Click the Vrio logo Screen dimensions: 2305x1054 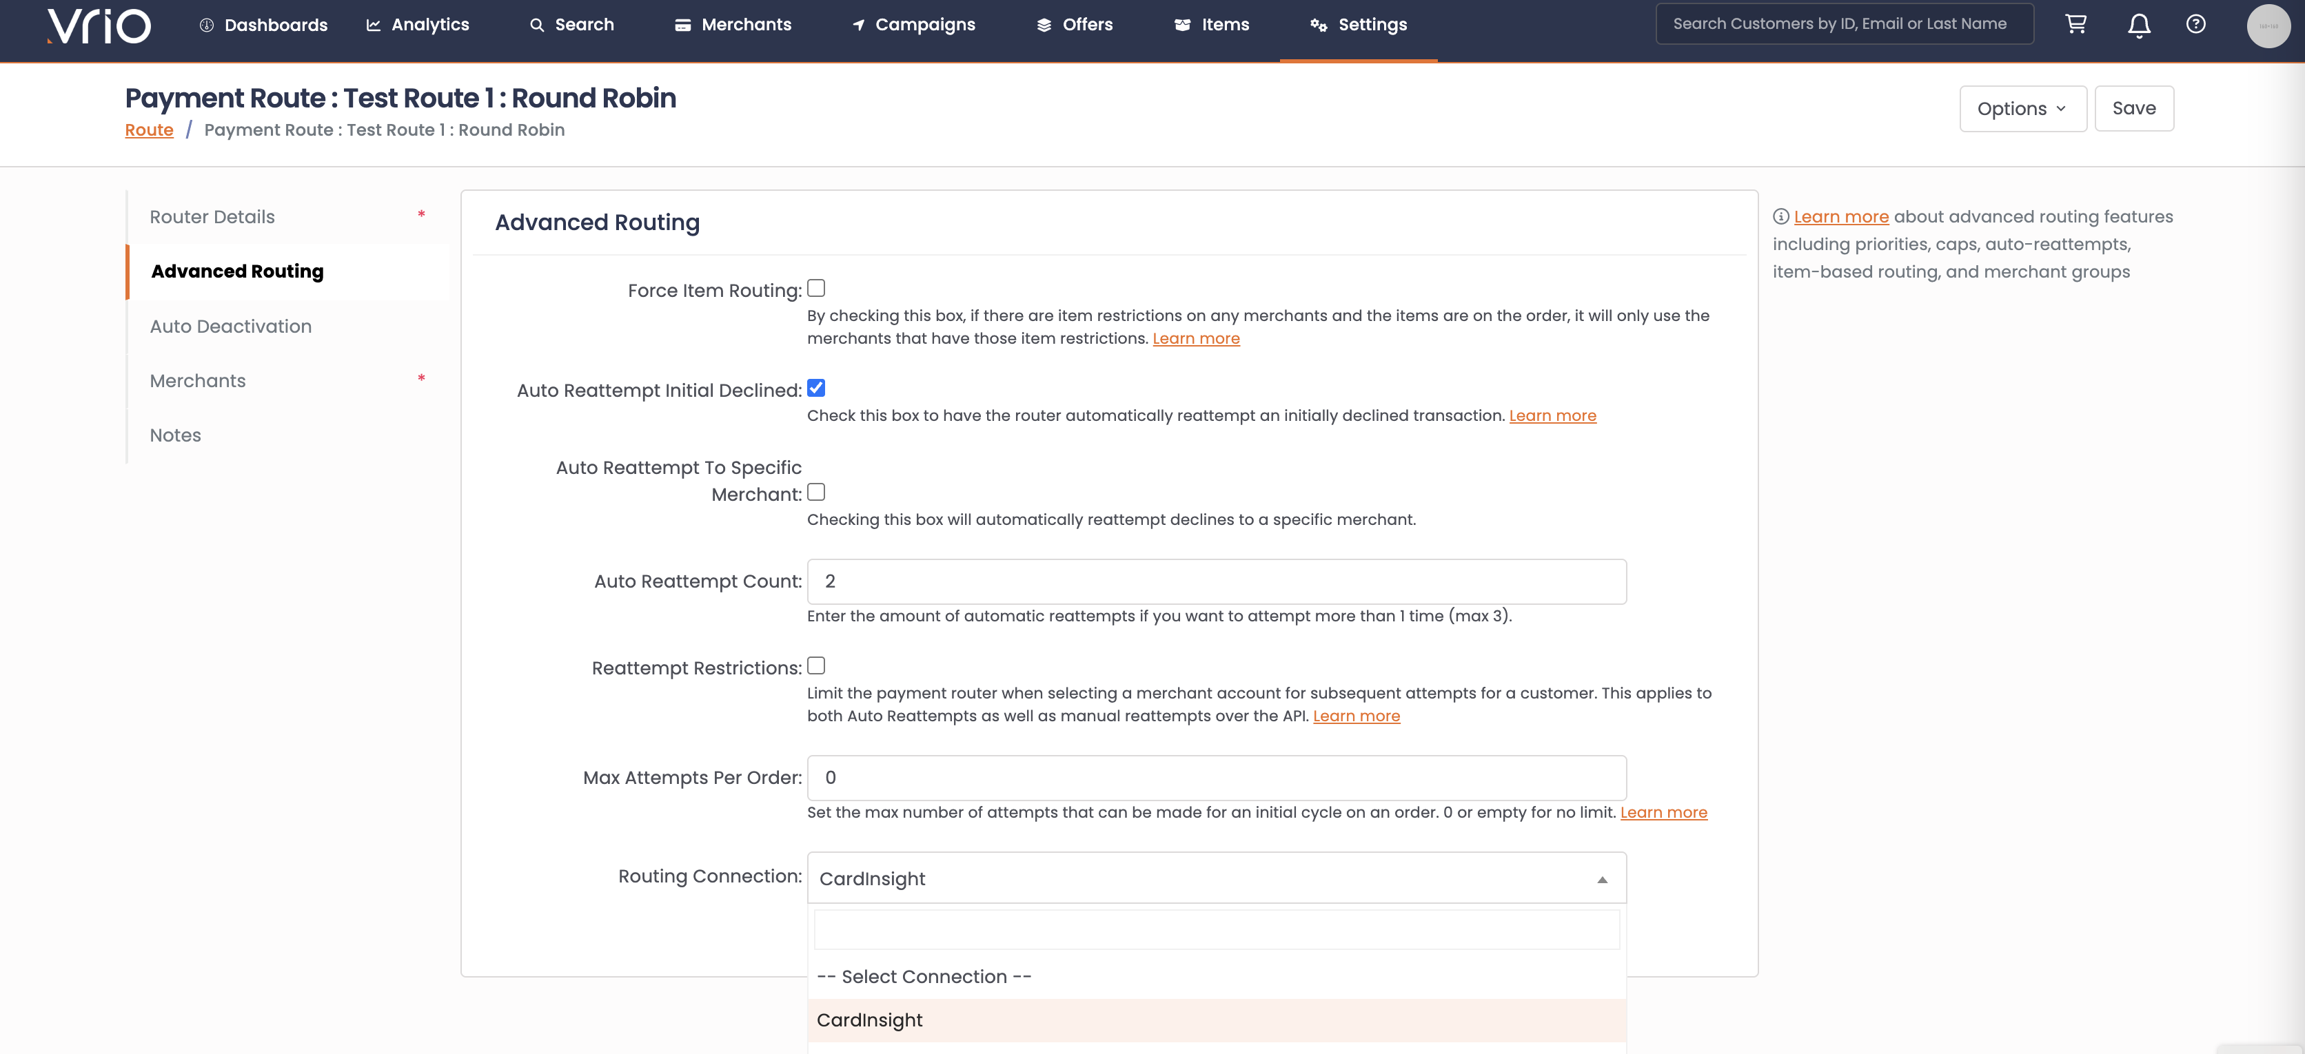(x=99, y=25)
